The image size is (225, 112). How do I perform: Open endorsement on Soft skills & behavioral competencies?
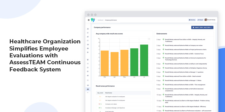click(x=184, y=90)
